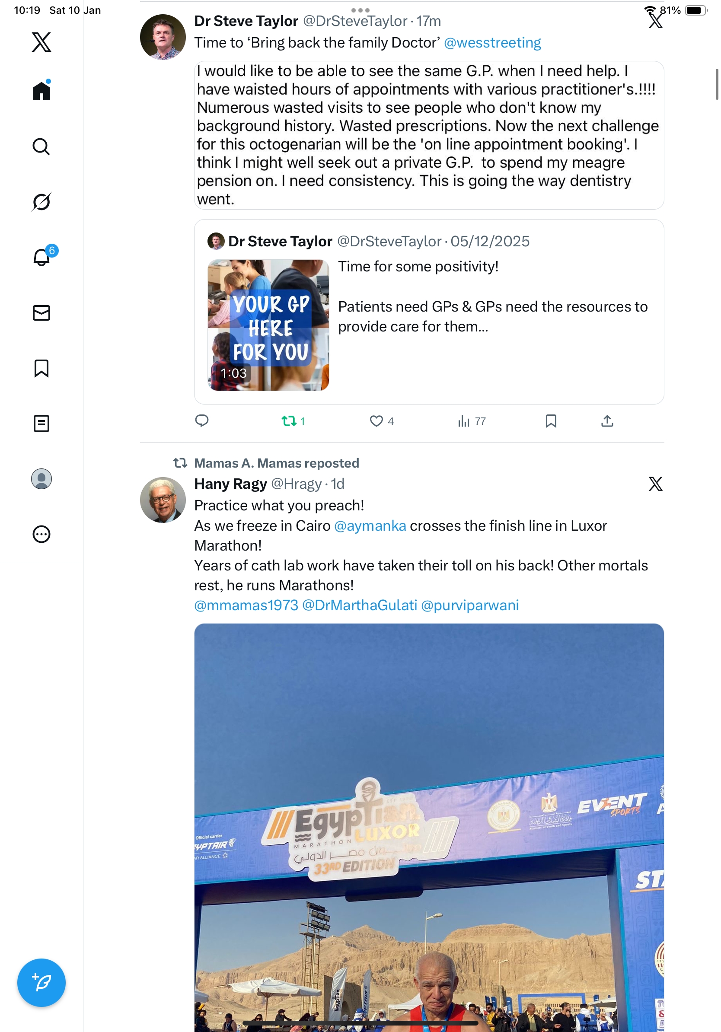Open Grok options on Hany Ragy's post
This screenshot has width=721, height=1032.
click(655, 484)
